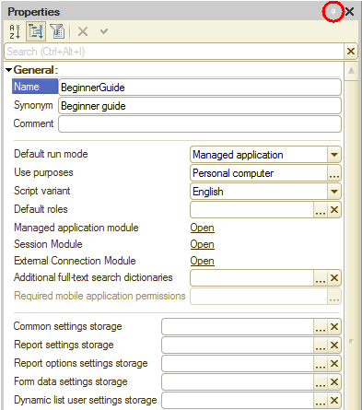Click the English script variant field
Image resolution: width=362 pixels, height=410 pixels.
259,192
